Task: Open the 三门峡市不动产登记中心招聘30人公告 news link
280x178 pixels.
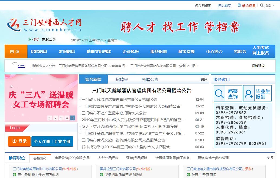Action: [114, 113]
